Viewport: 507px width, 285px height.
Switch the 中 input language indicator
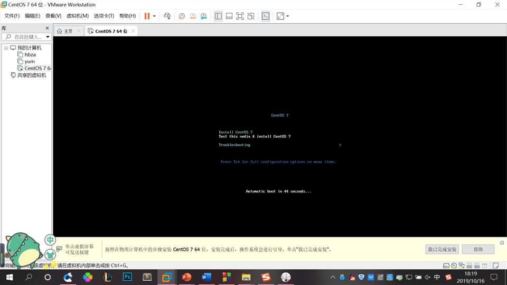pos(437,277)
